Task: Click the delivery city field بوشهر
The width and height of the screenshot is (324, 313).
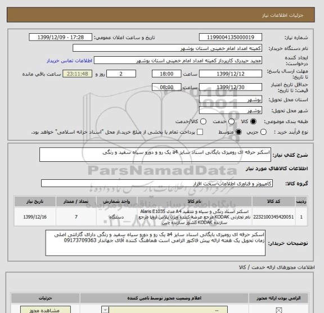Action: click(x=231, y=110)
